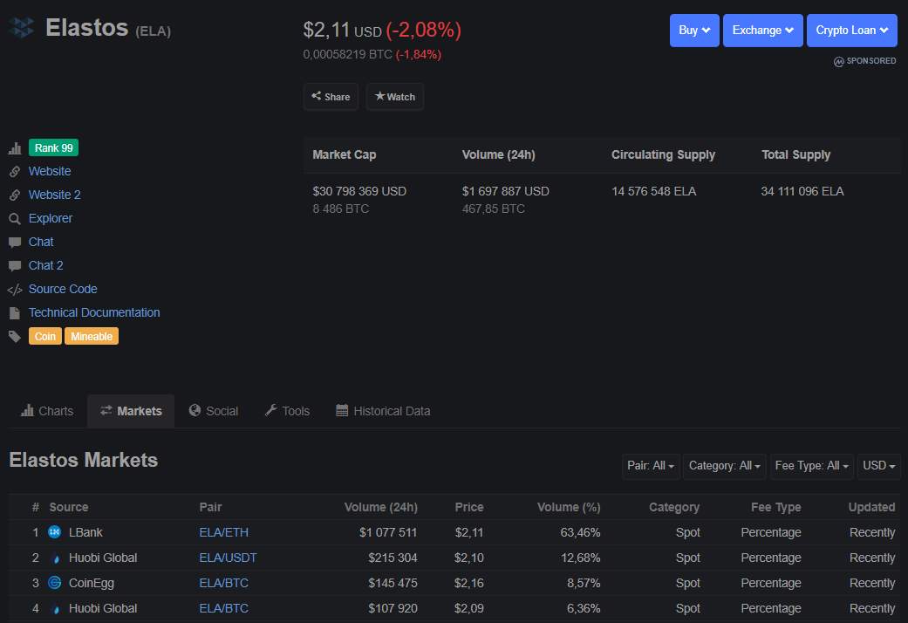Sort the table by Volume (24h) header
This screenshot has width=908, height=623.
380,507
